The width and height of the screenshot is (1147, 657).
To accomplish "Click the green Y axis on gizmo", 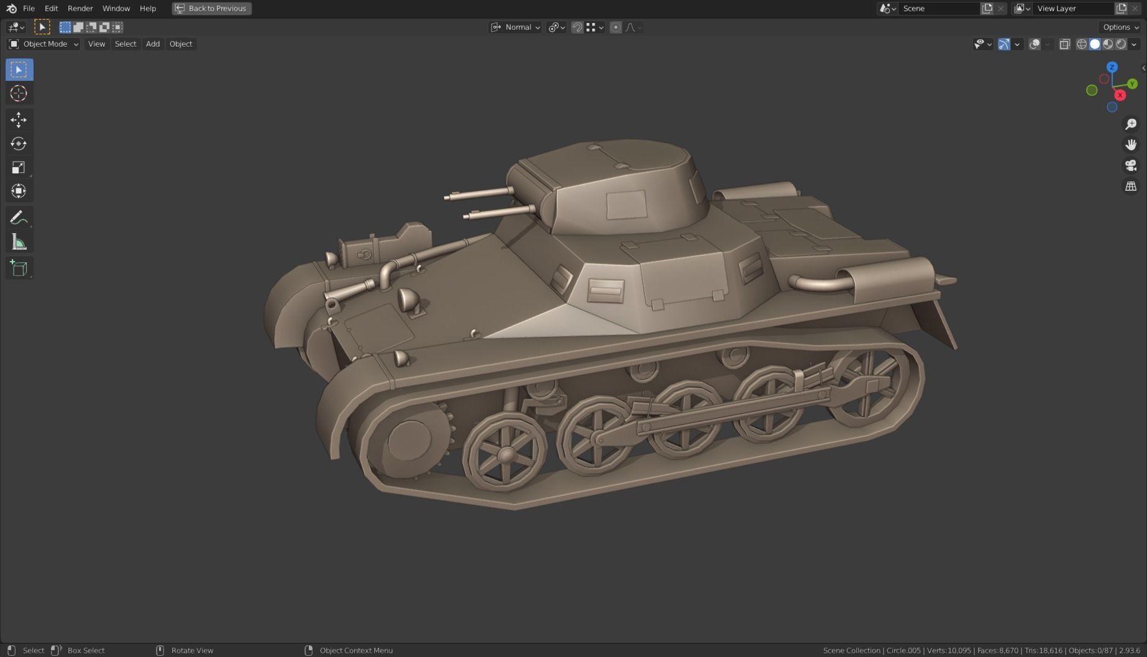I will pos(1132,84).
